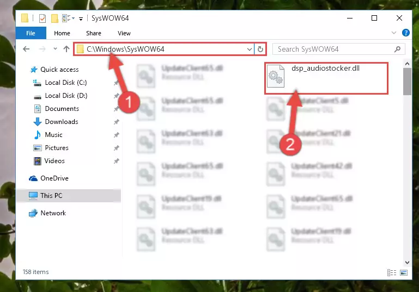Open the Customize Quick Access Toolbar dropdown
Viewport: 419px width, 292px height.
pos(81,18)
